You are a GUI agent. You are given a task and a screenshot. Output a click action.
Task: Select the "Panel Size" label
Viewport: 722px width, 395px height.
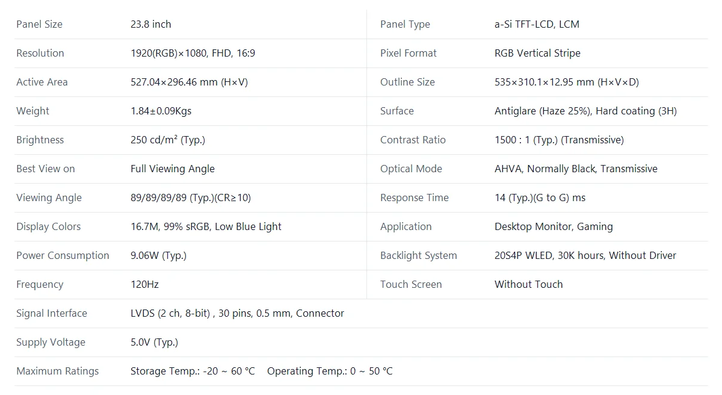[x=39, y=24]
